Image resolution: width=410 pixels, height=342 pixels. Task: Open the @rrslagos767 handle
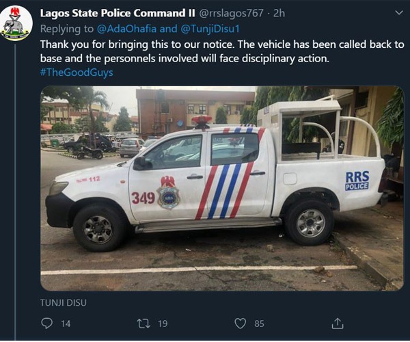point(231,13)
